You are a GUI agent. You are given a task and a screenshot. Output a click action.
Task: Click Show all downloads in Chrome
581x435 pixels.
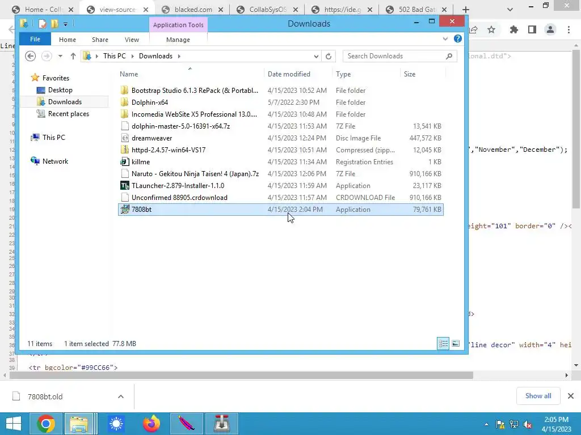coord(538,396)
